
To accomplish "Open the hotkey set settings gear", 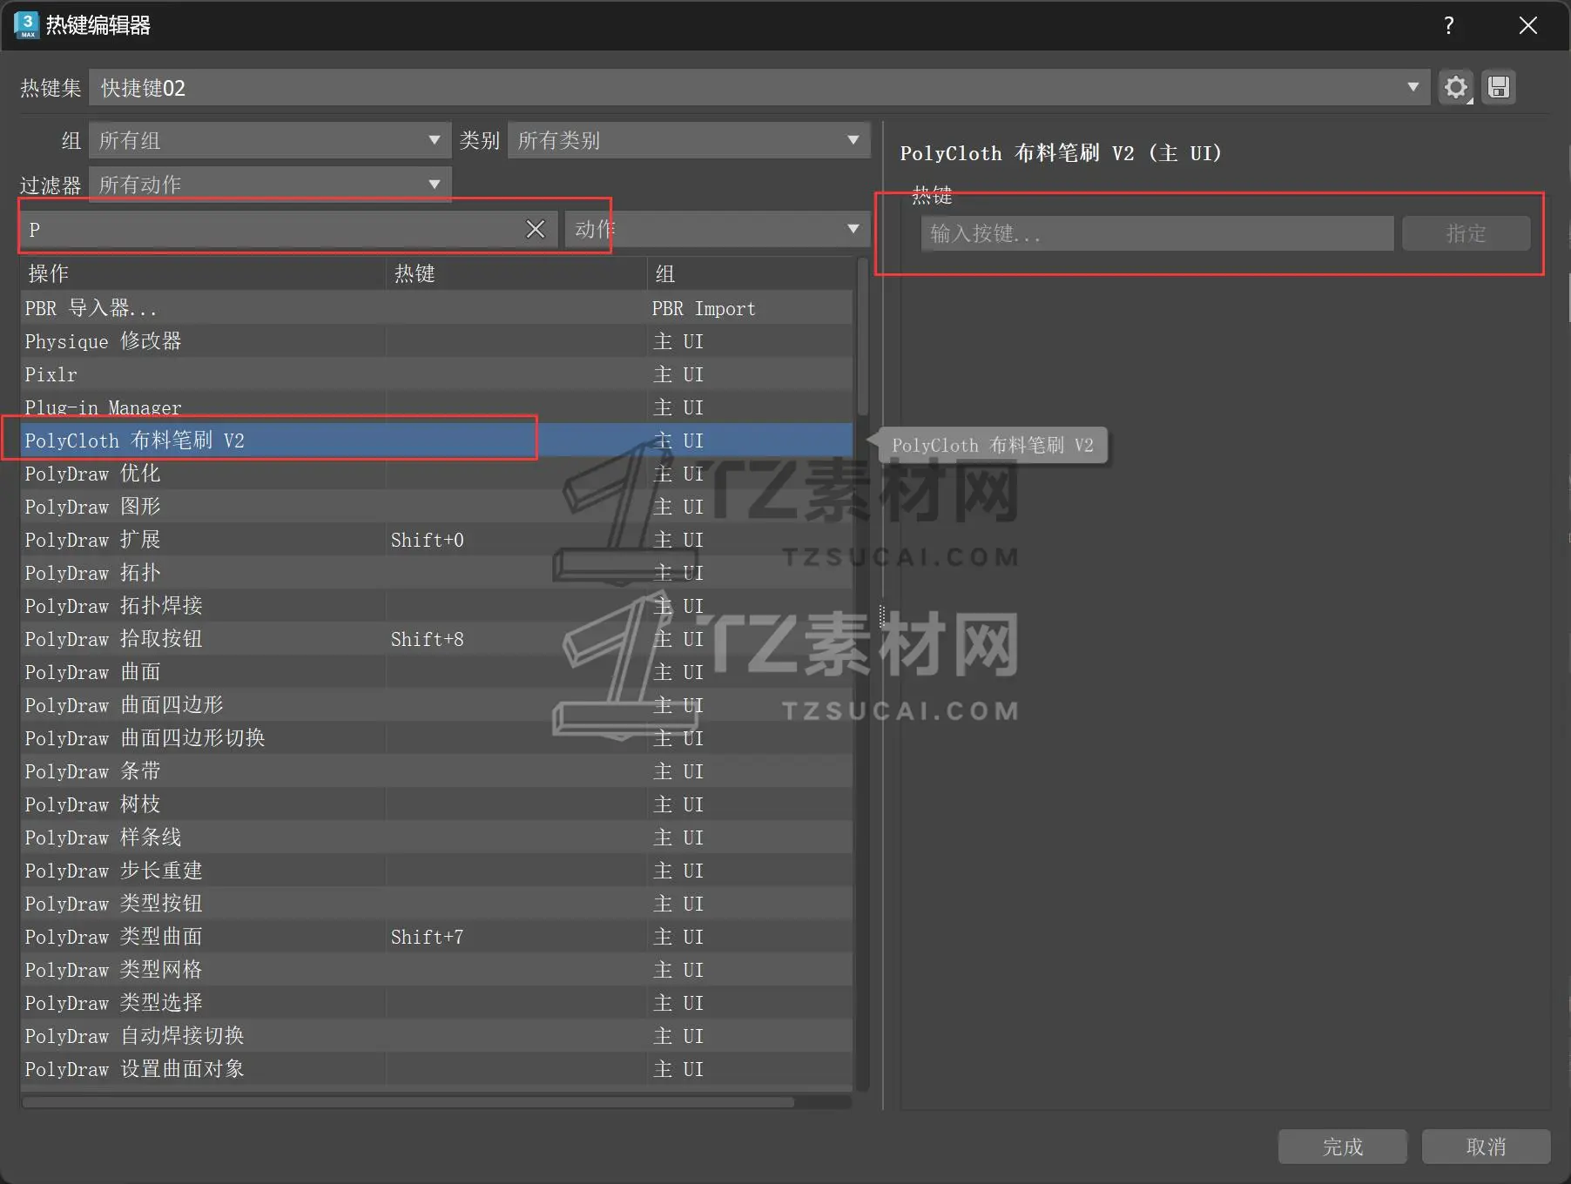I will point(1455,87).
